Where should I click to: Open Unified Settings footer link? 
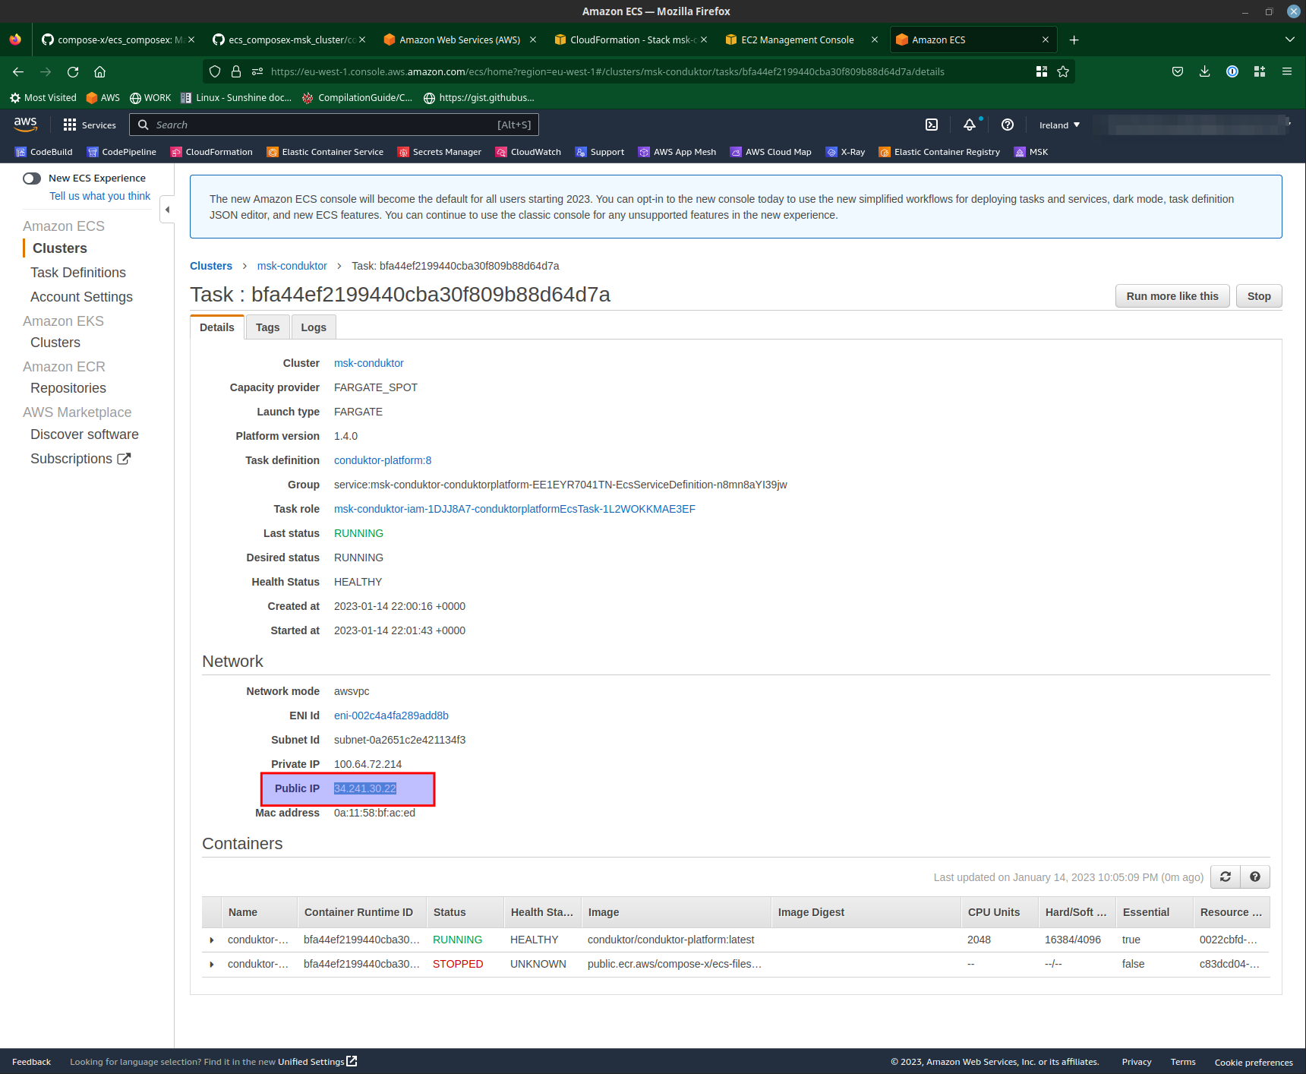[x=317, y=1062]
